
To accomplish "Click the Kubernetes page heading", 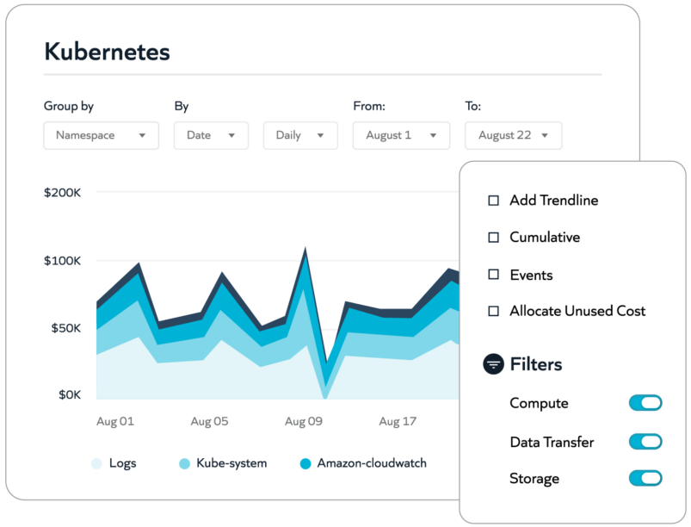I will pyautogui.click(x=107, y=52).
